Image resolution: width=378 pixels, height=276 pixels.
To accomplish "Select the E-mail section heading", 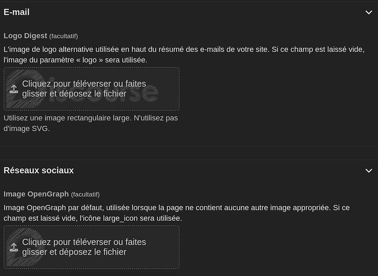I will click(17, 12).
